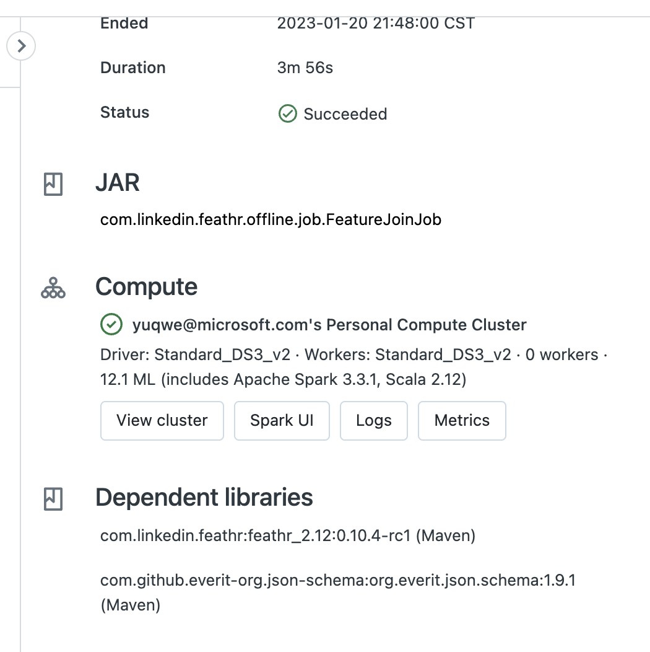The width and height of the screenshot is (650, 652).
Task: Click the JAR section bookmark icon
Action: [53, 184]
